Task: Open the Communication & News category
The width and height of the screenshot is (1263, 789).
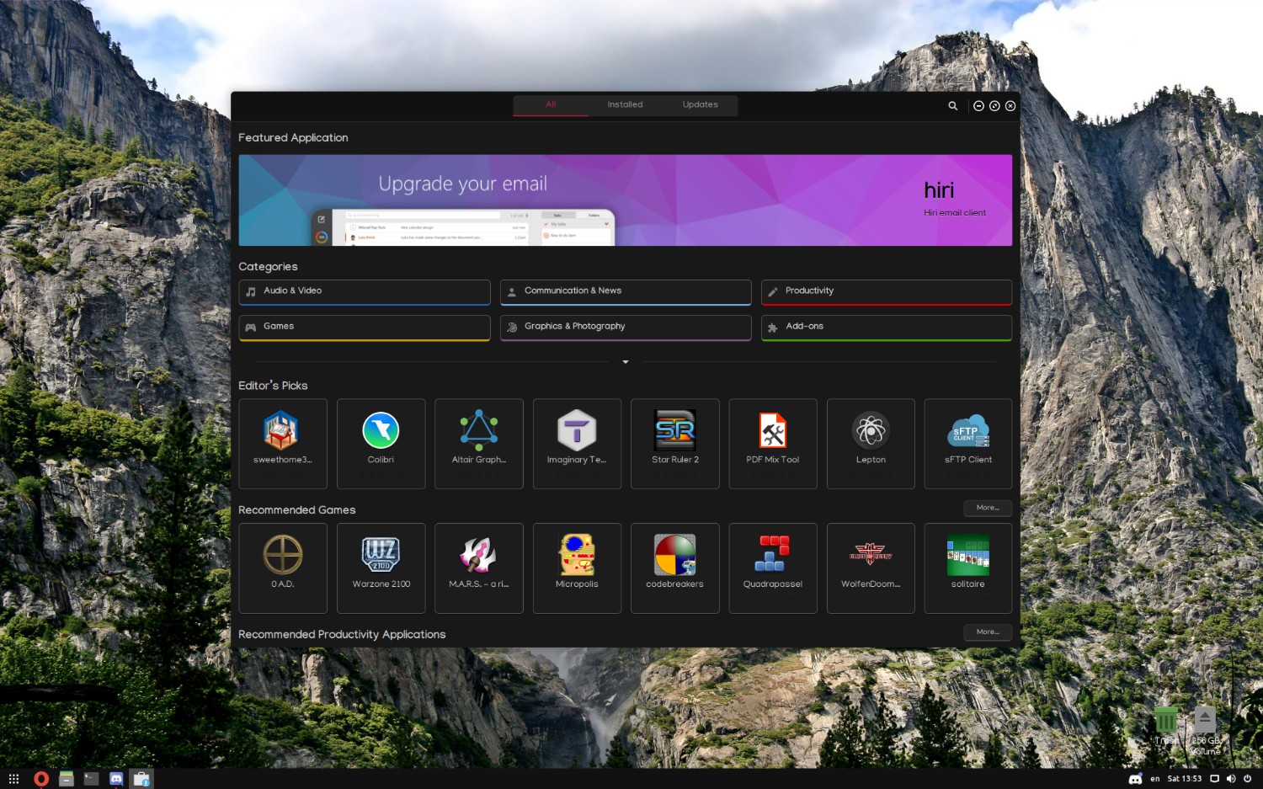Action: click(626, 292)
